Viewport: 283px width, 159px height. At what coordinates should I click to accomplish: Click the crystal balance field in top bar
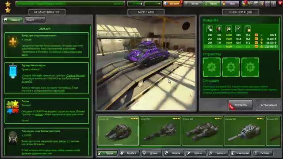[x=135, y=4]
